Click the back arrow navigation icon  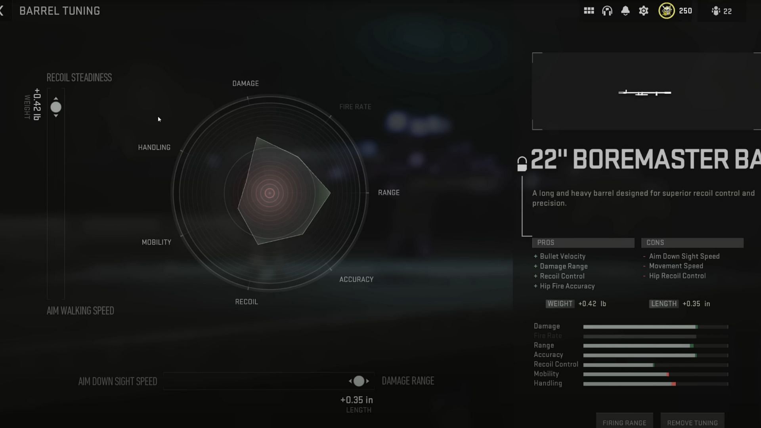(3, 11)
